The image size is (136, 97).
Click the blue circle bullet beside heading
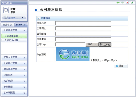click(36, 10)
